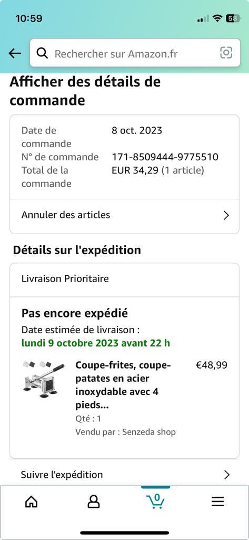The image size is (249, 540).
Task: Select Annuler des articles row
Action: [x=124, y=216]
